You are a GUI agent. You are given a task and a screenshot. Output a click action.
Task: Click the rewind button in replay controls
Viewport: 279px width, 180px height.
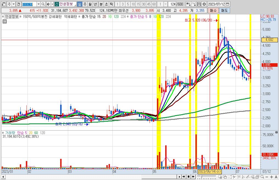click(x=184, y=177)
